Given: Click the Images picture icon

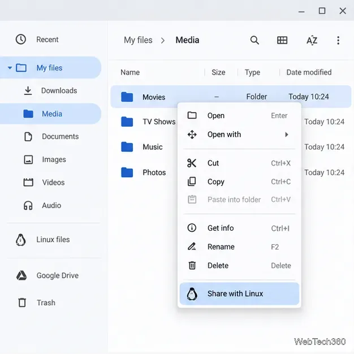Looking at the screenshot, I should pos(28,159).
